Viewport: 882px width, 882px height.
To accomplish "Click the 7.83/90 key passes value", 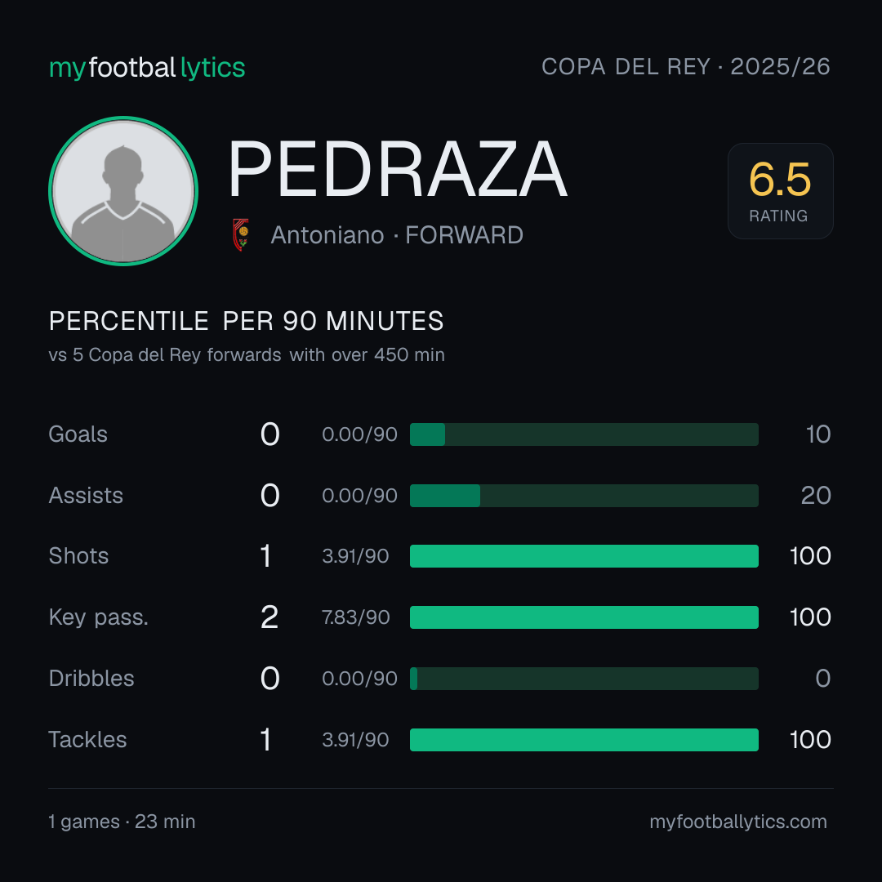I will tap(355, 617).
